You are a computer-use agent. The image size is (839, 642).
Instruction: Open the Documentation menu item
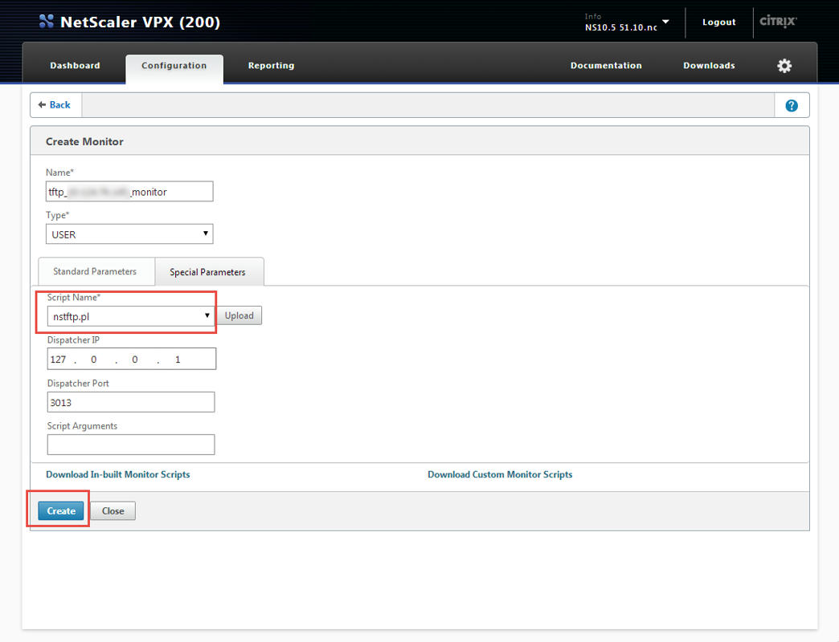(606, 66)
